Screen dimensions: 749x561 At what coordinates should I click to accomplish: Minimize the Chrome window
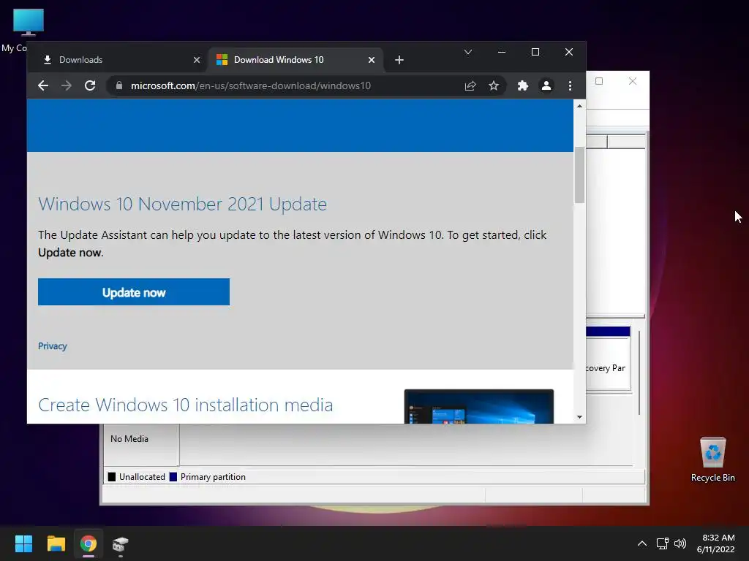(502, 52)
